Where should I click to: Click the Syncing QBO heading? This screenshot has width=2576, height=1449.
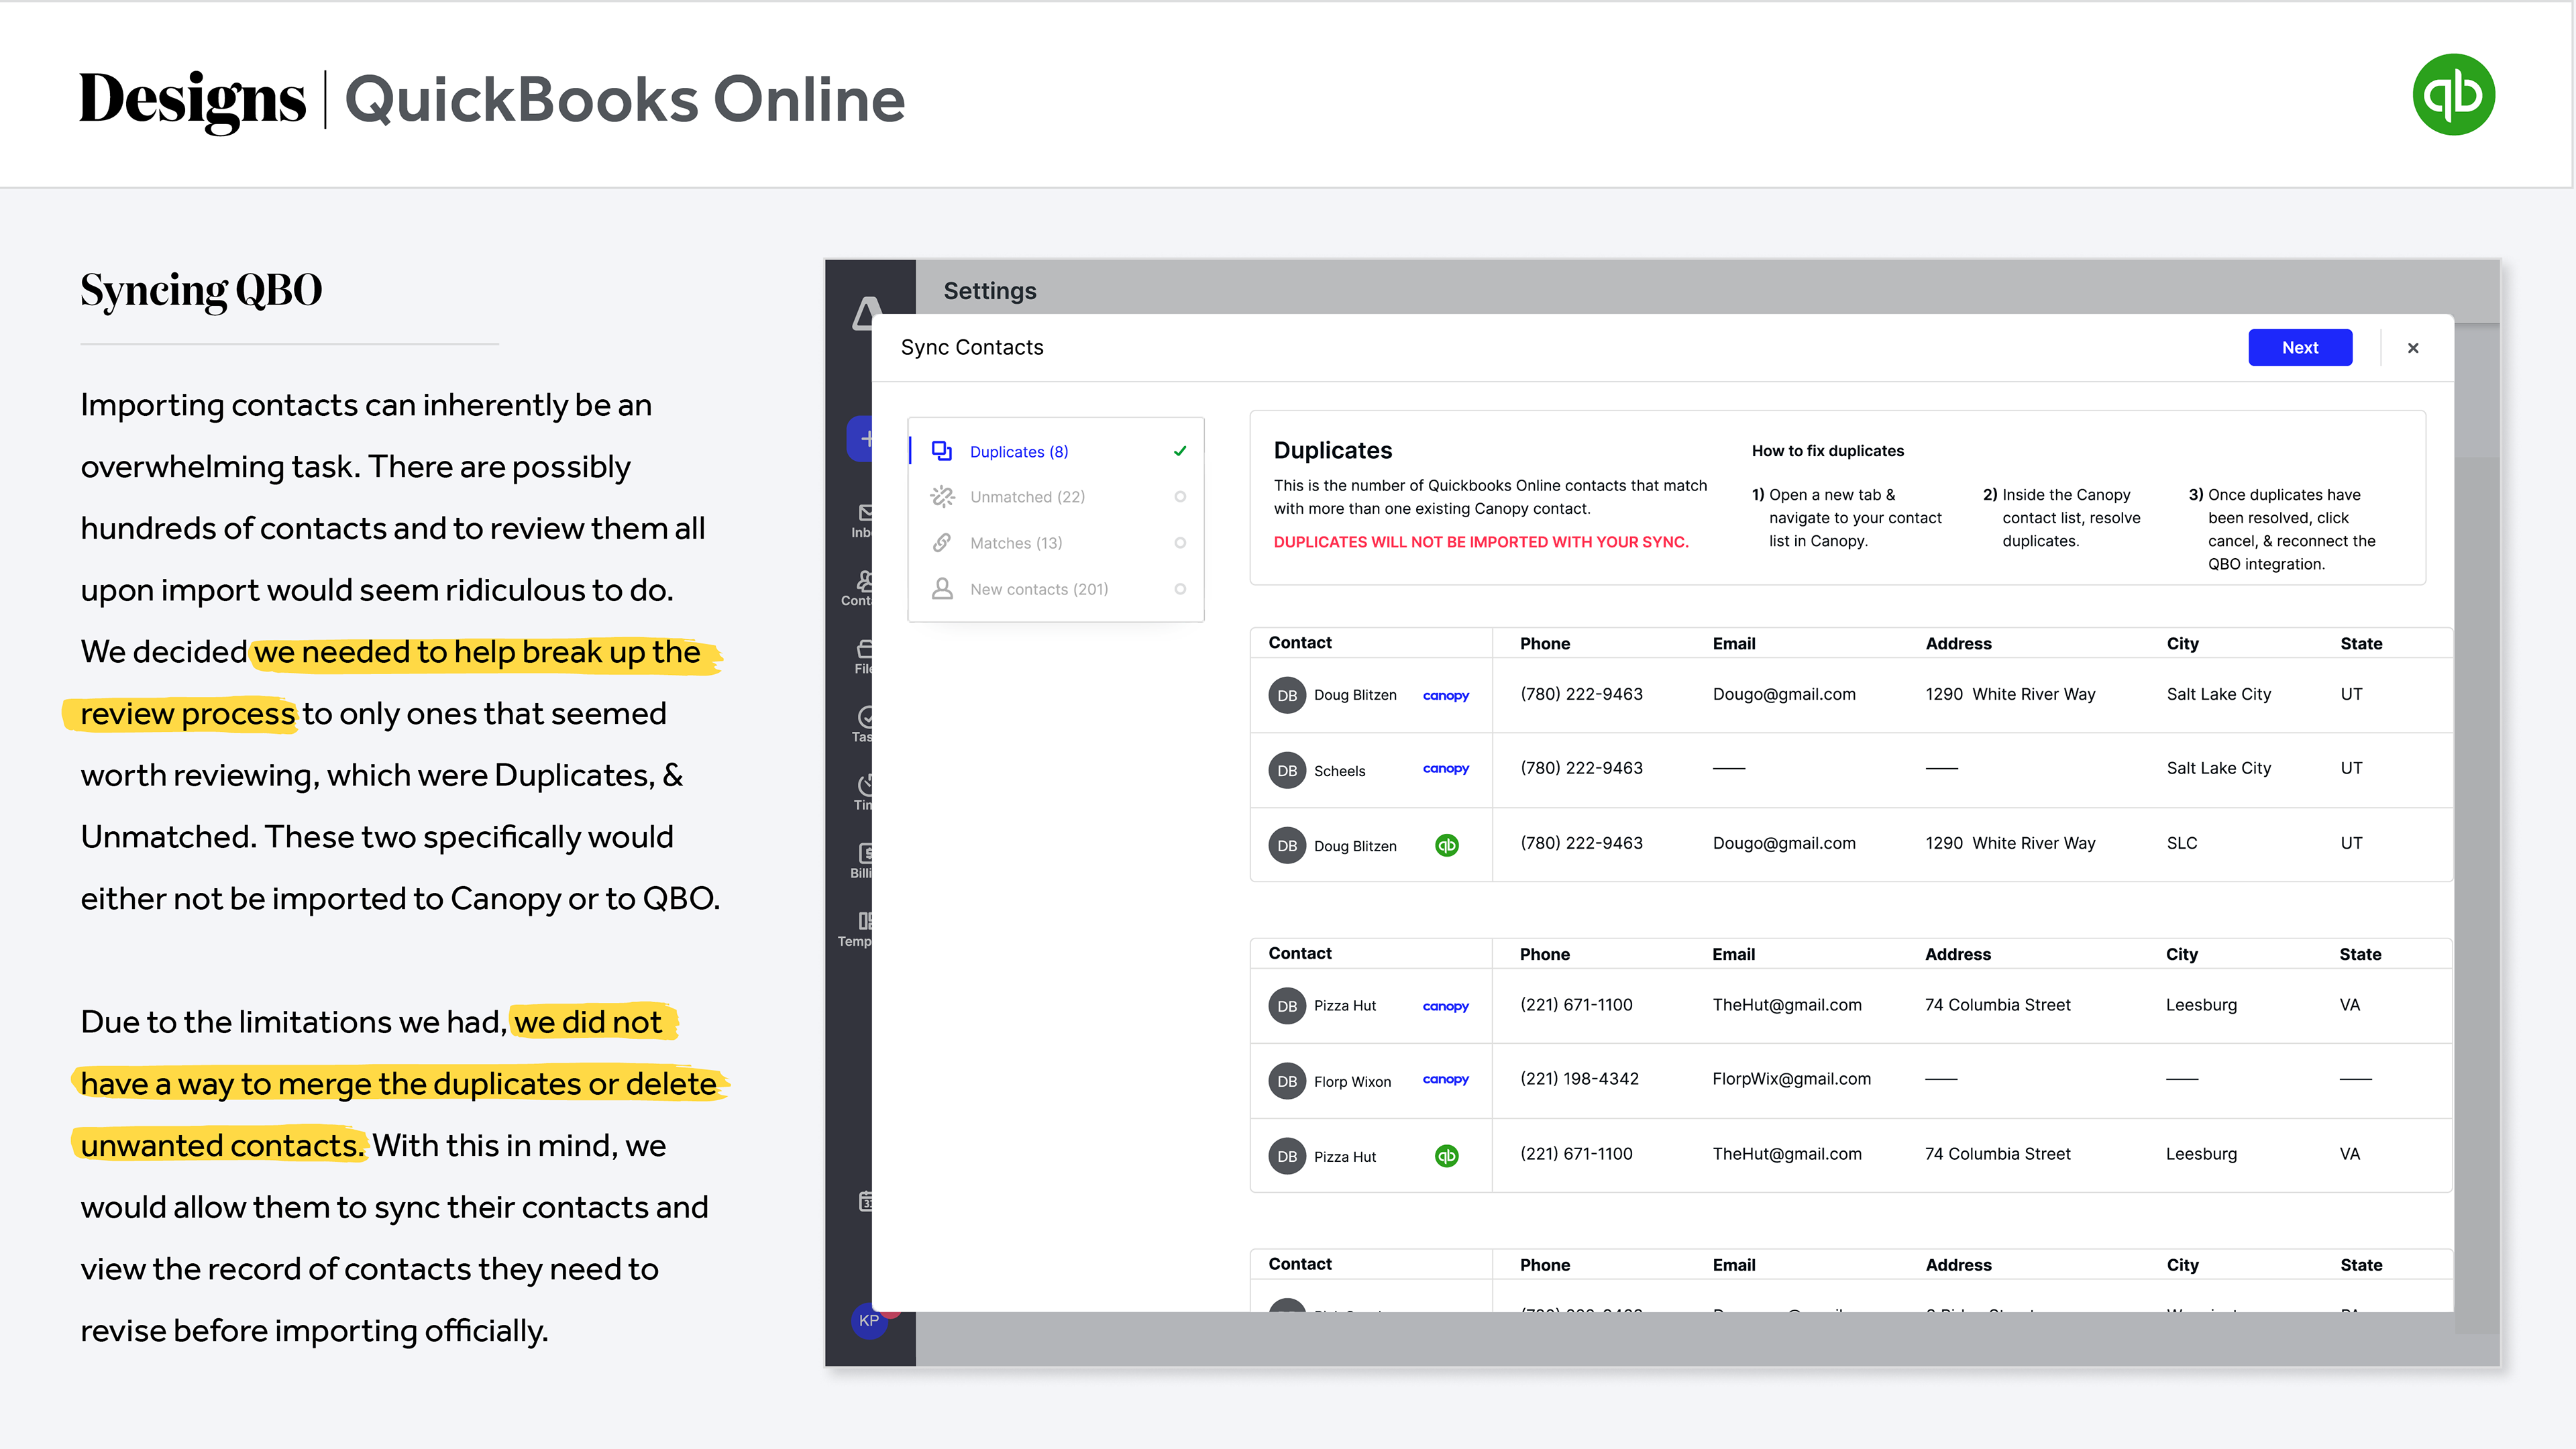point(201,291)
